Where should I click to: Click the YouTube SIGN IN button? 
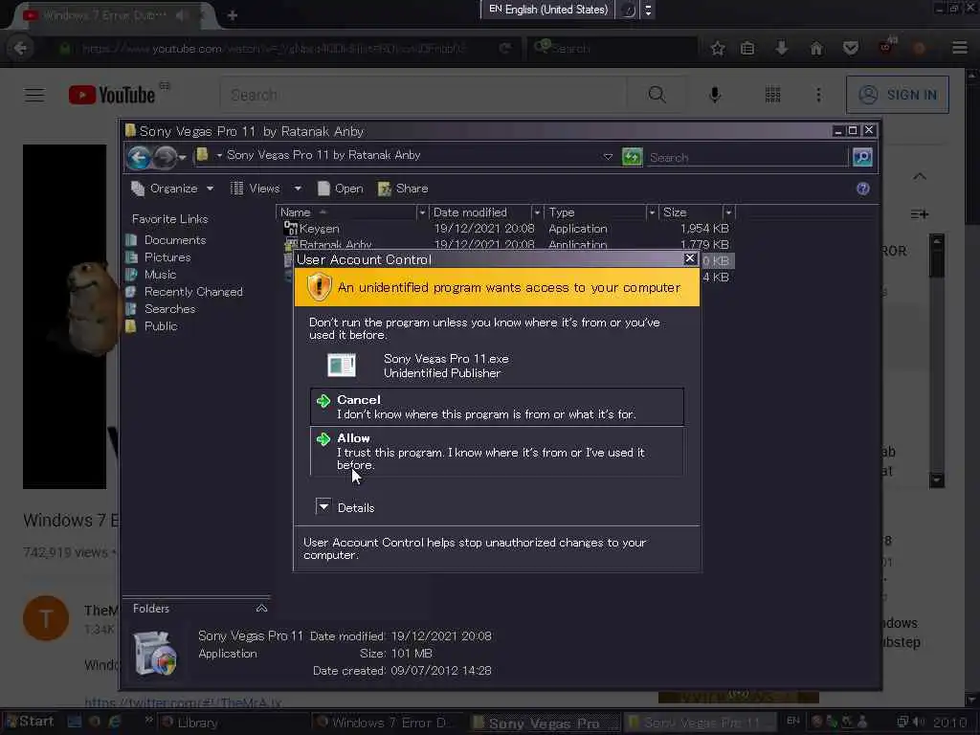coord(897,95)
